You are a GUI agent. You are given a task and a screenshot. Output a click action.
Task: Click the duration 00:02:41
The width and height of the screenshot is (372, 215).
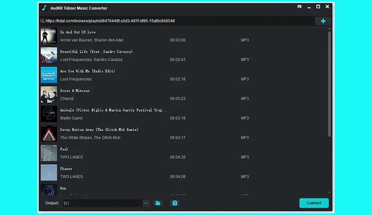[178, 60]
